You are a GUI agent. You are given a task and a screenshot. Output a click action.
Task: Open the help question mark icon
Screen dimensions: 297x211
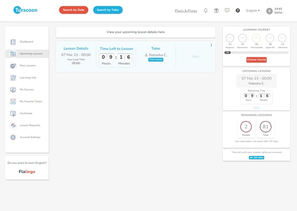point(238,10)
